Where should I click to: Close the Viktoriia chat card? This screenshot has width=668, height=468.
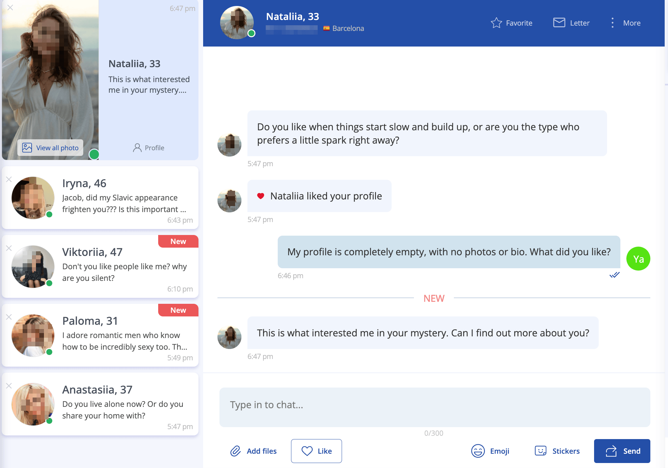[x=9, y=248]
